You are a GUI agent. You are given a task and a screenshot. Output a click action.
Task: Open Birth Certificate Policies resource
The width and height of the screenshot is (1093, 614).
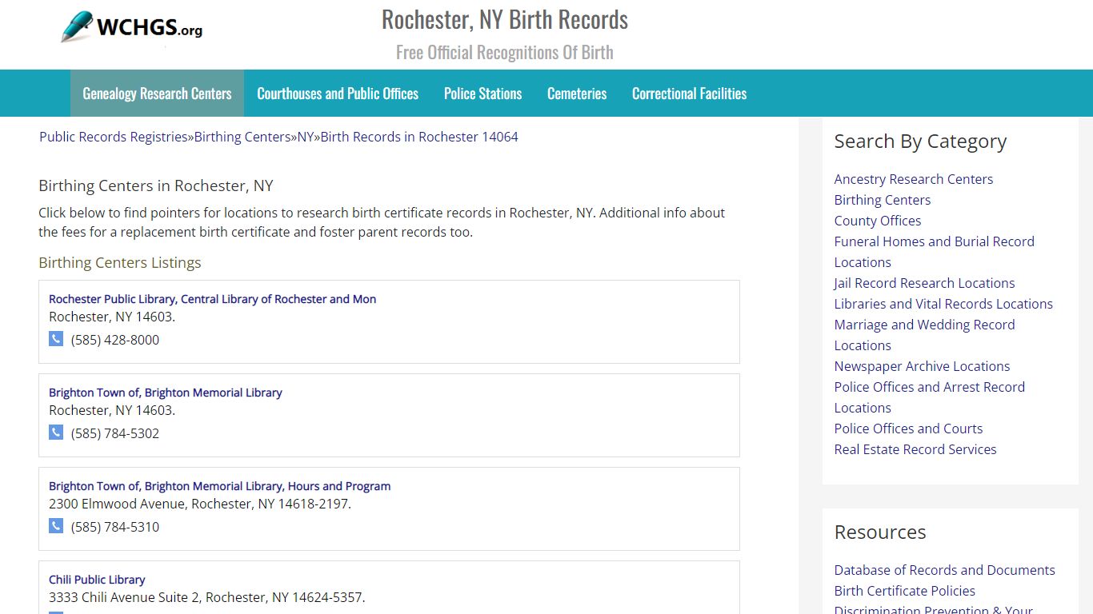[x=905, y=591]
